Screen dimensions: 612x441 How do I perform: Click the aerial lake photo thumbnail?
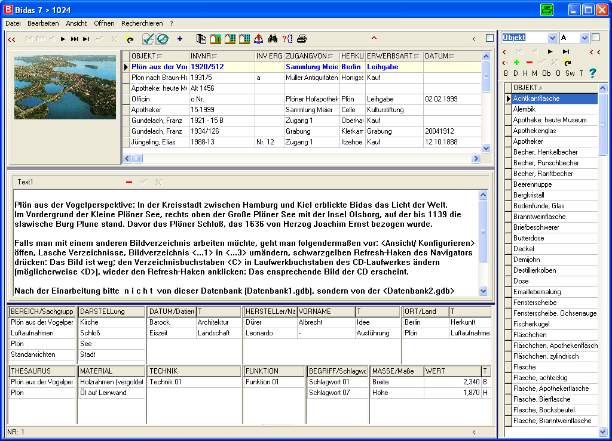65,87
